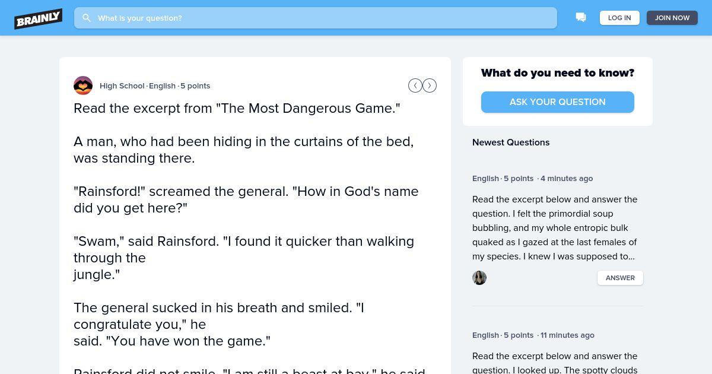The width and height of the screenshot is (712, 374).
Task: Open the question asker's avatar
Action: point(83,85)
